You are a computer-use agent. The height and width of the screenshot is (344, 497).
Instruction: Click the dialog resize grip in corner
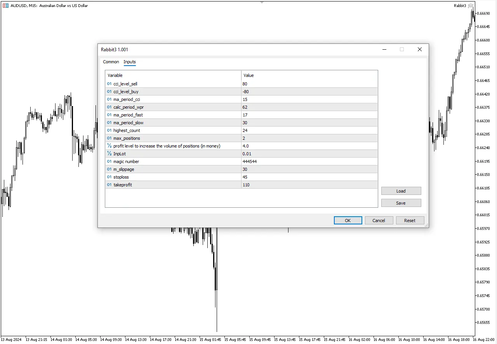tap(426, 225)
